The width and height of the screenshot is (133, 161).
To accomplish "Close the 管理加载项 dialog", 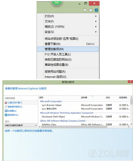I will (x=130, y=82).
